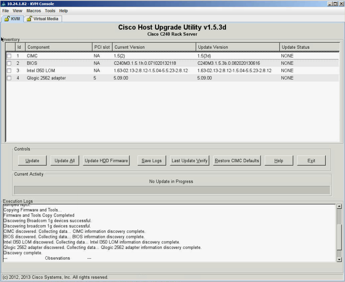Image resolution: width=345 pixels, height=282 pixels.
Task: Click the 'No Update in Progress' status text
Action: 171,182
